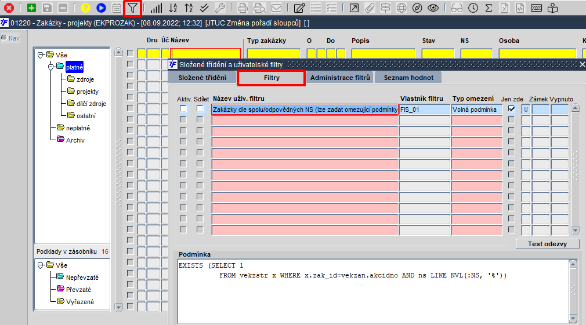Click the clock history icon
The height and width of the screenshot is (325, 586).
pyautogui.click(x=473, y=8)
